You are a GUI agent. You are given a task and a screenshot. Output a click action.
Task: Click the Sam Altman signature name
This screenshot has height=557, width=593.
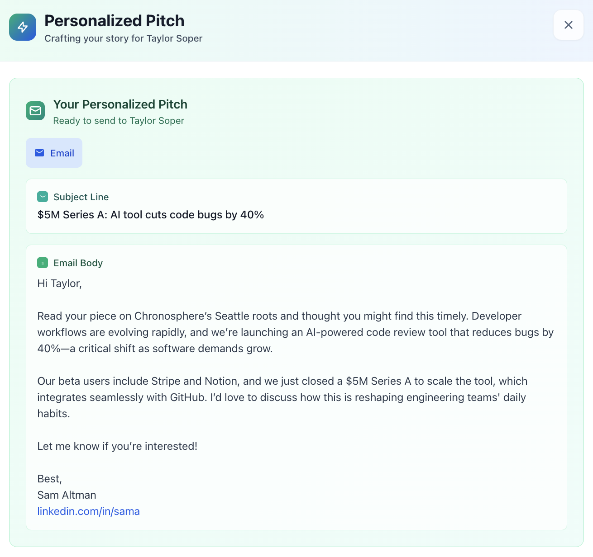point(67,495)
